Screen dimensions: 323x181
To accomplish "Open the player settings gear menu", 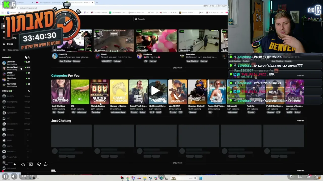I will point(308,176).
